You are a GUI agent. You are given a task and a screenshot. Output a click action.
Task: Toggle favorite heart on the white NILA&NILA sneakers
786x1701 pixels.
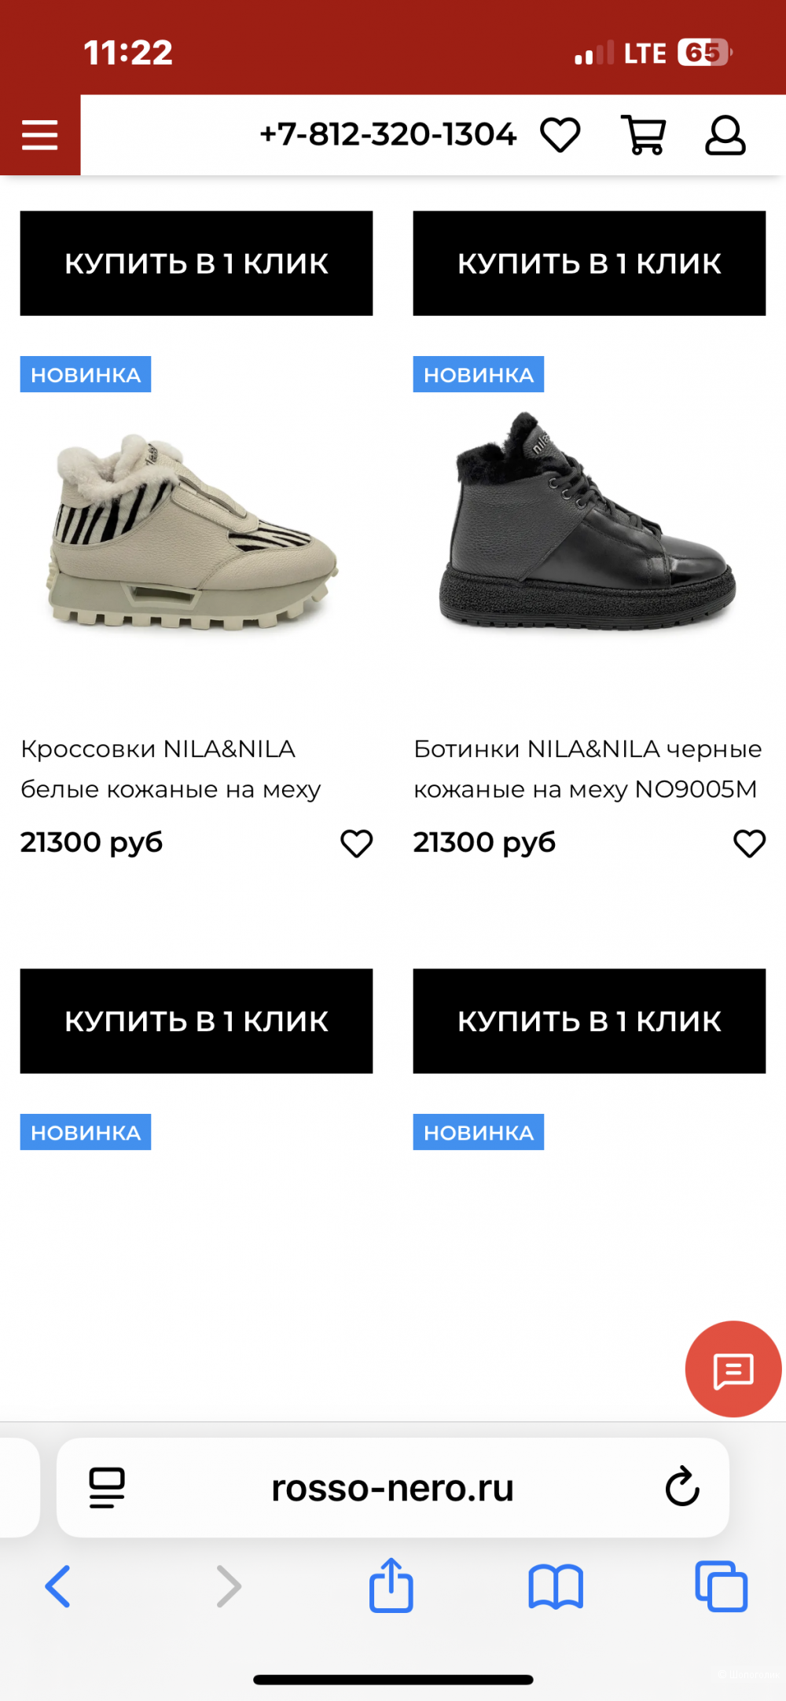(357, 843)
